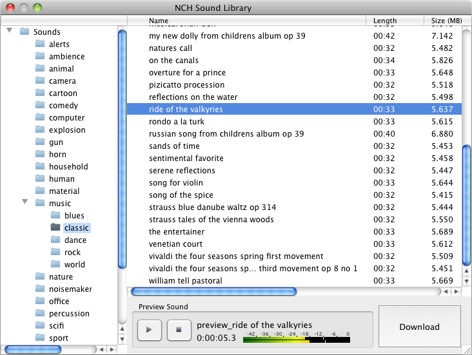
Task: Click the percussion folder icon
Action: point(40,313)
